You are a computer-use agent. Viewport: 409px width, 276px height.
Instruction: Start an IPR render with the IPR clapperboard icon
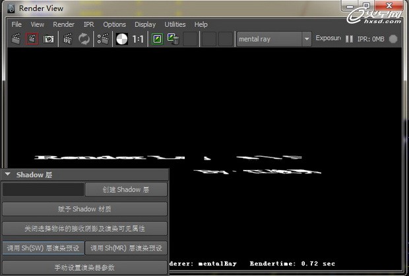coord(68,39)
